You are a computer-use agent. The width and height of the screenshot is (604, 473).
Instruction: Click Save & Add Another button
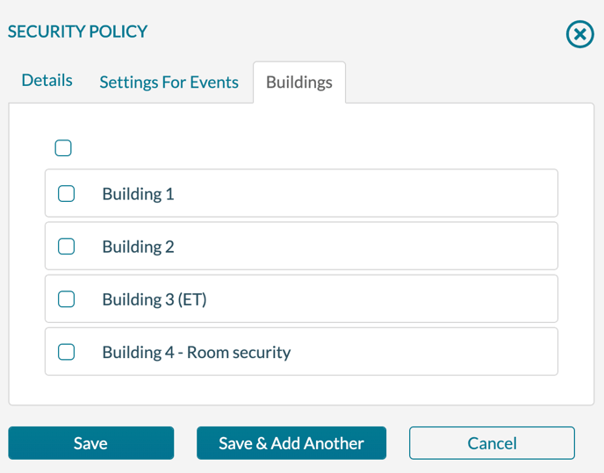click(x=291, y=443)
